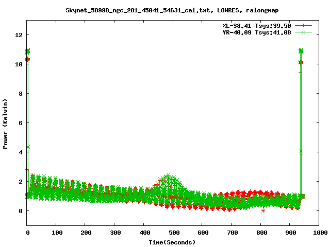
Task: Click the Time(Seconds) x-axis label
Action: 172,242
